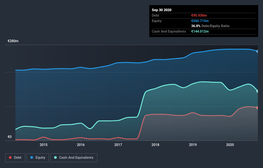The image size is (263, 168).
Task: Toggle the Cash And Equivalents legend button
Action: point(74,158)
